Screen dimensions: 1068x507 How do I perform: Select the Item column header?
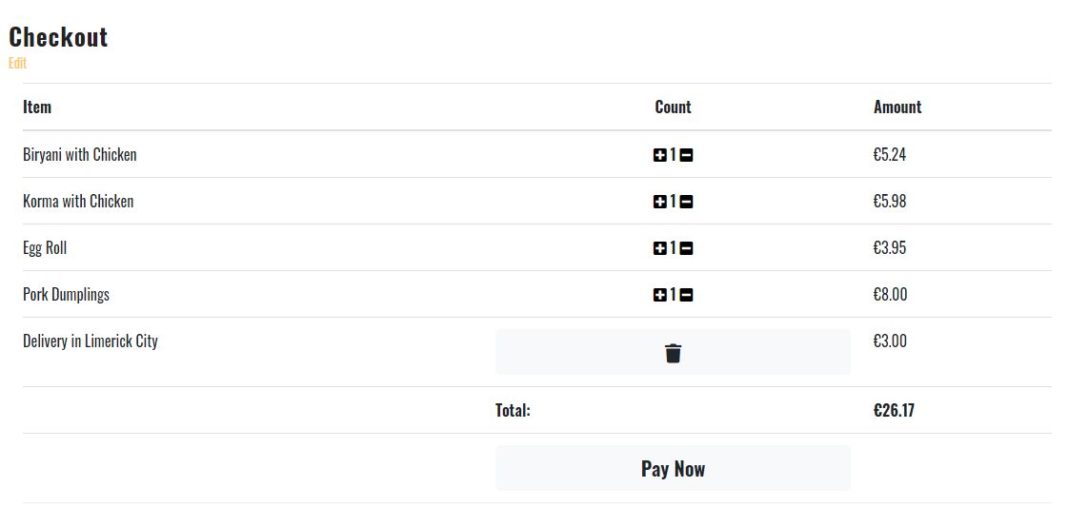tap(37, 107)
